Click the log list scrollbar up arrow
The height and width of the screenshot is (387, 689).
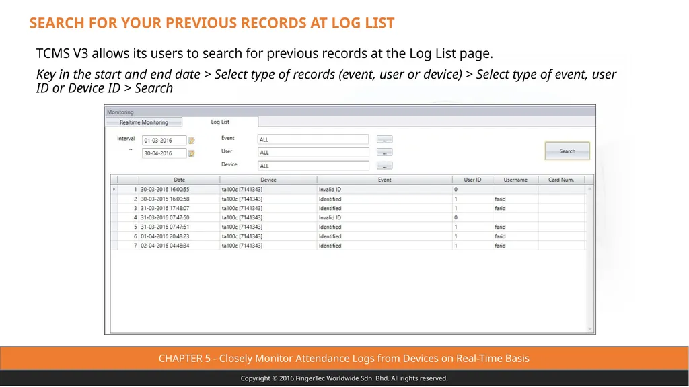click(589, 188)
